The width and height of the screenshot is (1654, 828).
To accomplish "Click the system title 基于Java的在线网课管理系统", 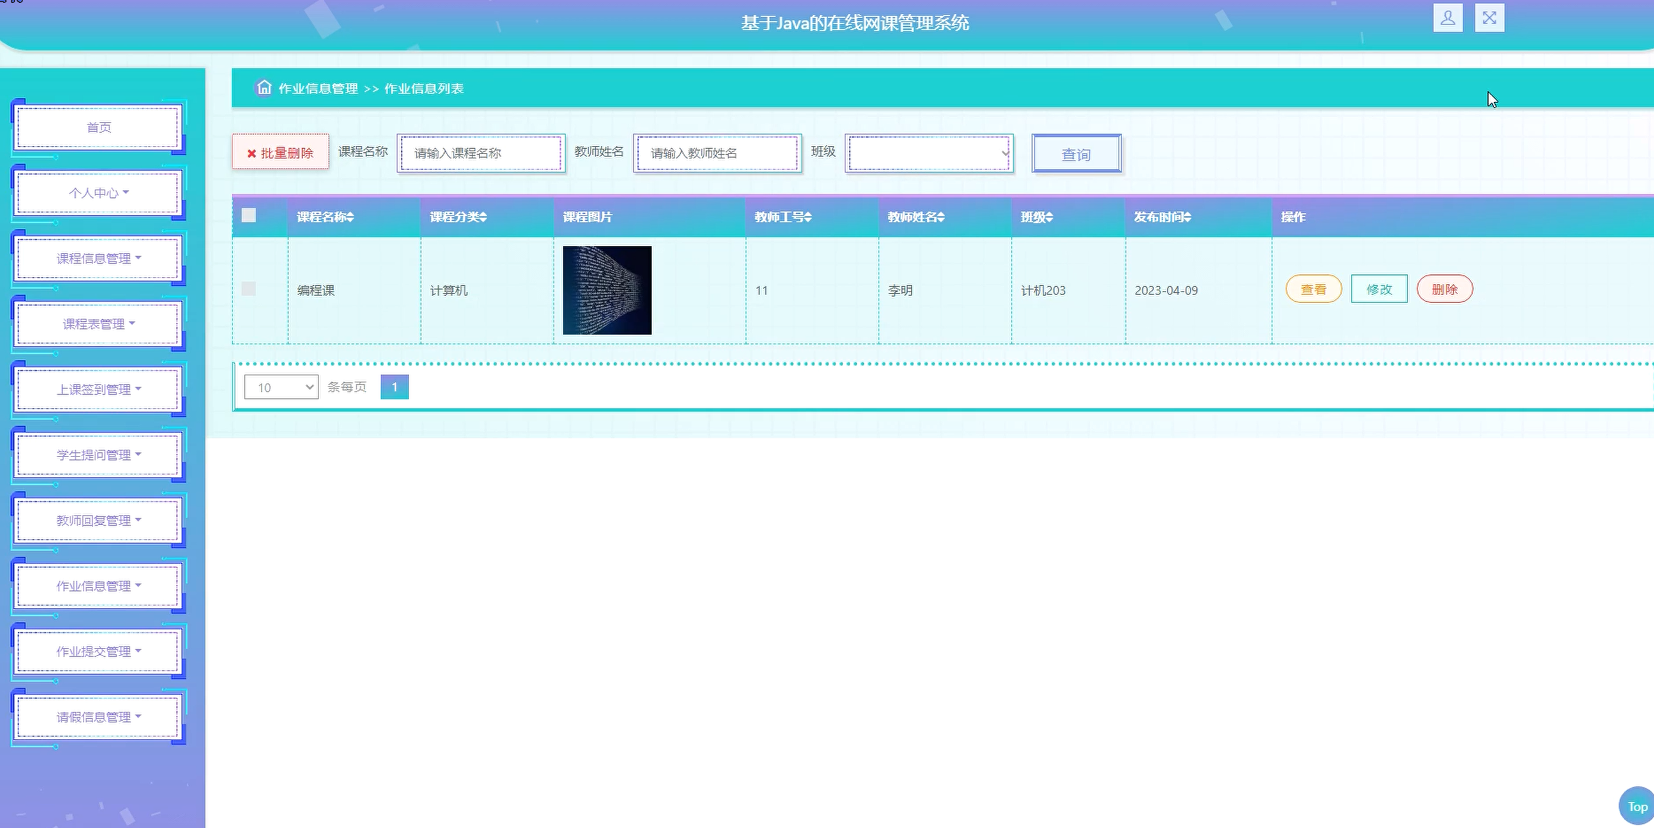I will click(855, 23).
